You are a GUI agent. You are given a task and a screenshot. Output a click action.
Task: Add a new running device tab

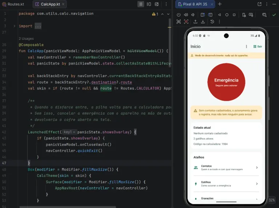pyautogui.click(x=220, y=4)
